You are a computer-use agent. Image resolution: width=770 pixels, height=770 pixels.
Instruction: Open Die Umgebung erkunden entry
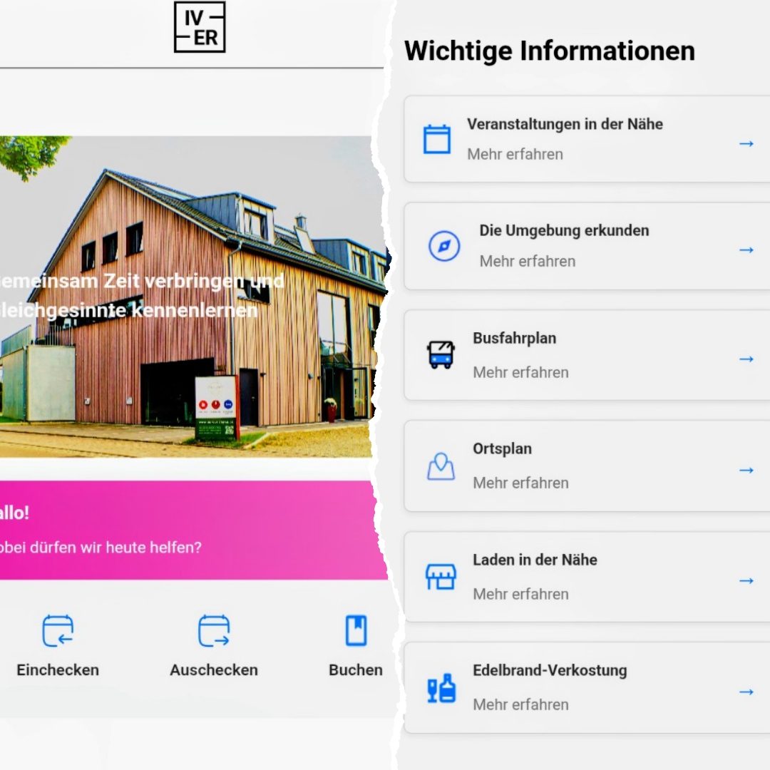pos(563,246)
